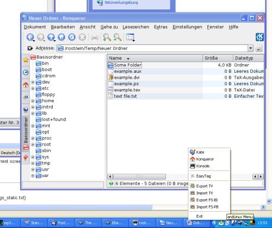Select lost+found tree folder
Image resolution: width=272 pixels, height=228 pixels.
[x=51, y=119]
